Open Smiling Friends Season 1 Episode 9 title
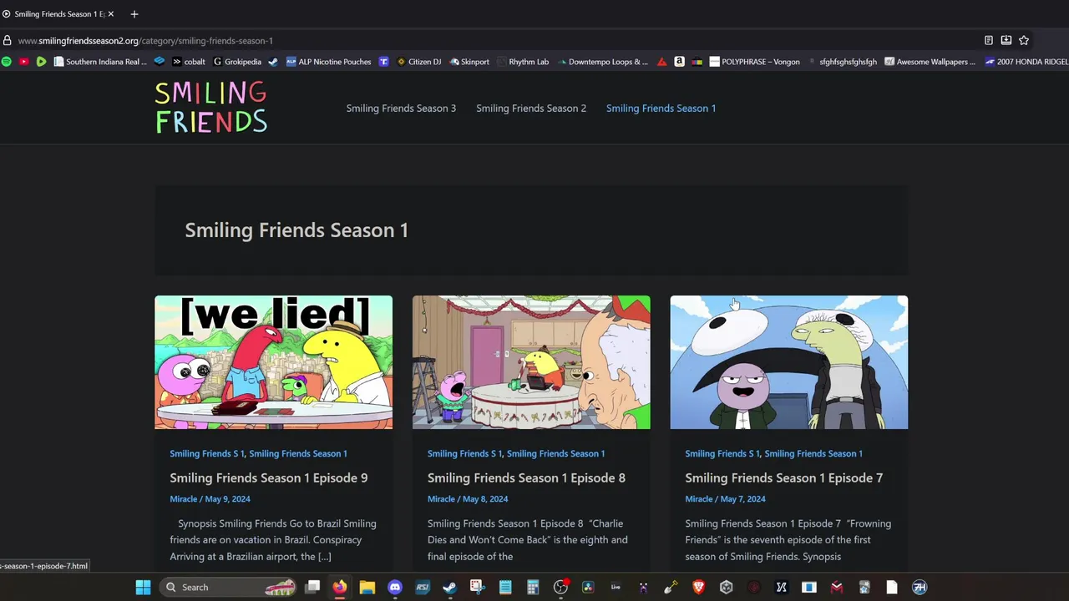 269,477
